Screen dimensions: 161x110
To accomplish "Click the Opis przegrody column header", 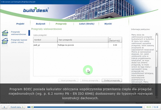I will coord(83,40).
